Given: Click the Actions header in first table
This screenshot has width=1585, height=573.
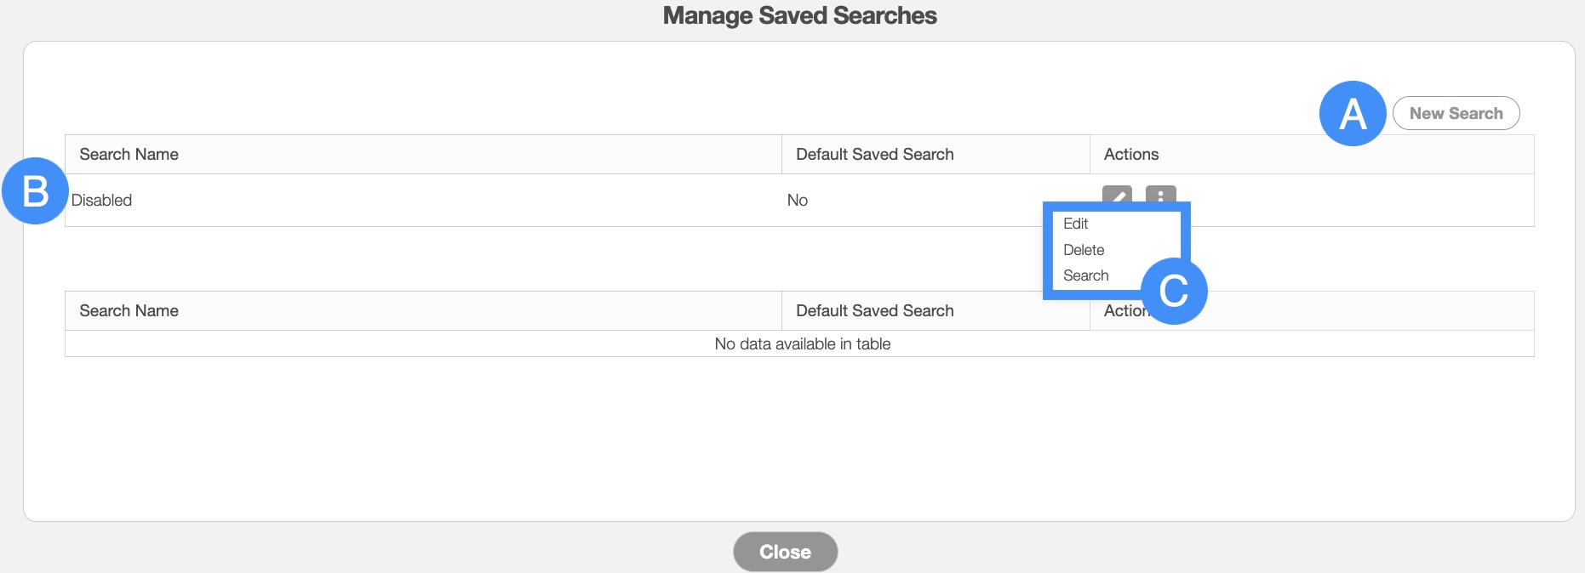Looking at the screenshot, I should tap(1131, 155).
